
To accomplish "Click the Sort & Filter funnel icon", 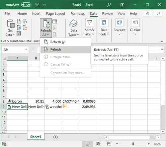I will (89, 23).
